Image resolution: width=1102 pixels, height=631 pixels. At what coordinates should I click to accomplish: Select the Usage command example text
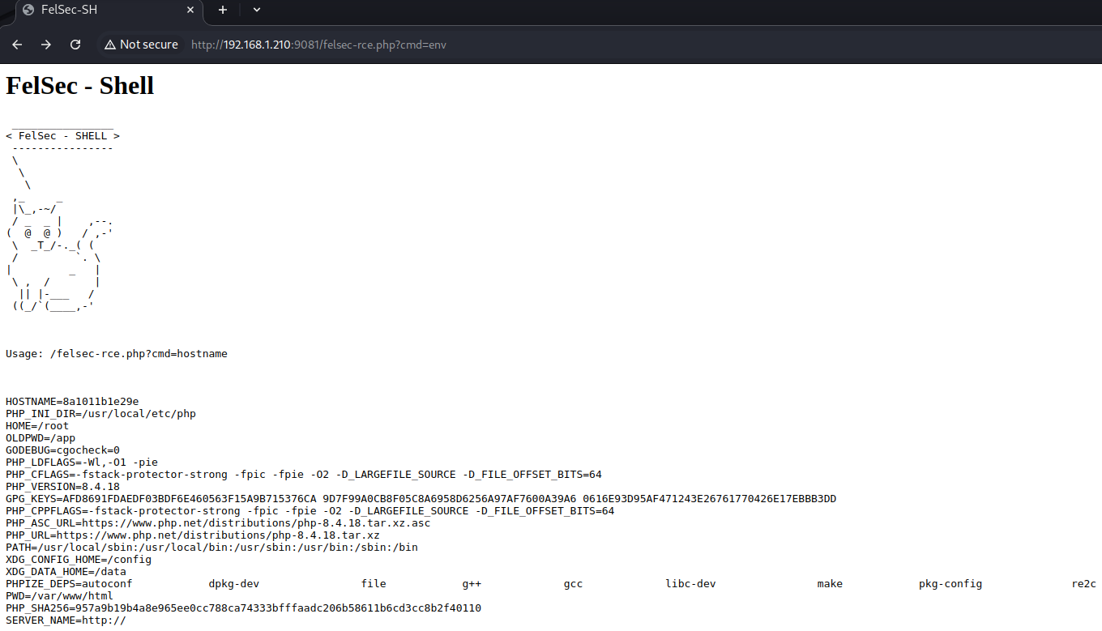pyautogui.click(x=116, y=353)
